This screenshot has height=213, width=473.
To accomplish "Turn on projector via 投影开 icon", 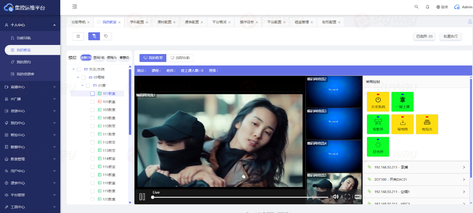I will click(378, 123).
